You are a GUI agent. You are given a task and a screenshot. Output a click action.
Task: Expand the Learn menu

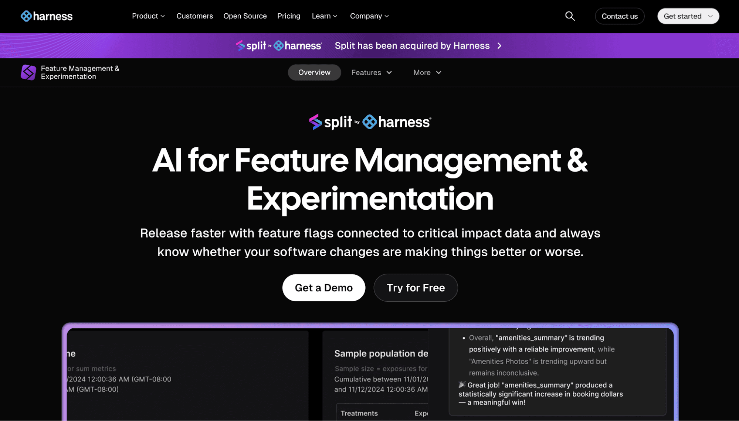pyautogui.click(x=325, y=16)
